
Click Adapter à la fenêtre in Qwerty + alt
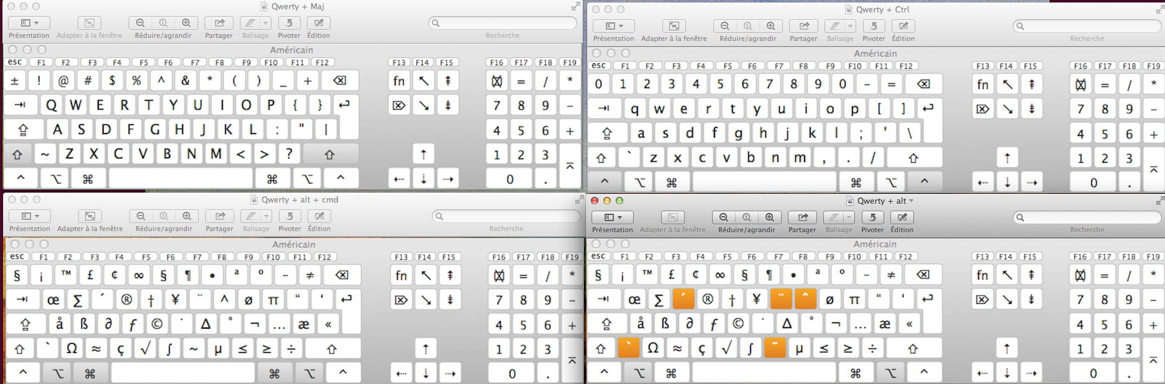673,217
